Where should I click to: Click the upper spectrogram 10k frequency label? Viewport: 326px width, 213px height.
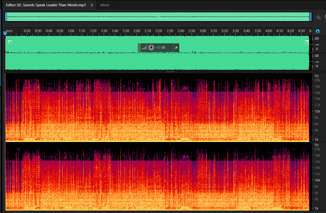click(317, 111)
